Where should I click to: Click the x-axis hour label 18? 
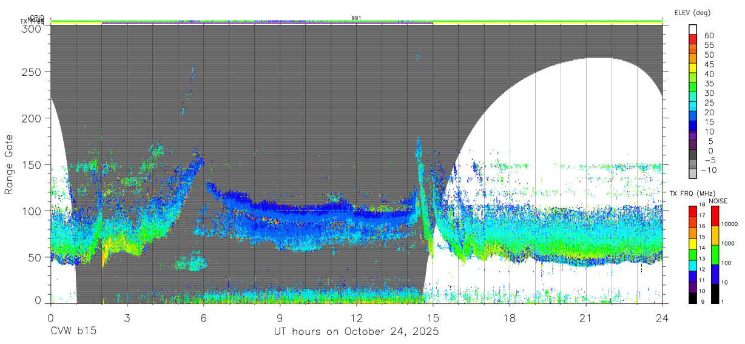tap(510, 317)
